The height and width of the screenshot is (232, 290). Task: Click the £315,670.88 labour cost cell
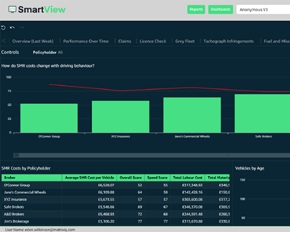[193, 222]
